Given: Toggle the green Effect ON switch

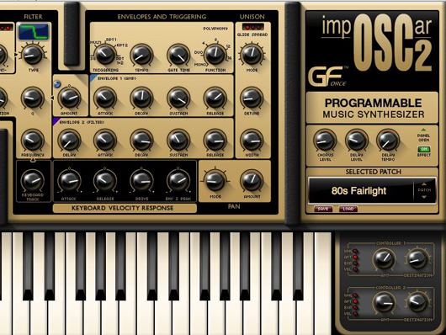Looking at the screenshot, I should 424,149.
